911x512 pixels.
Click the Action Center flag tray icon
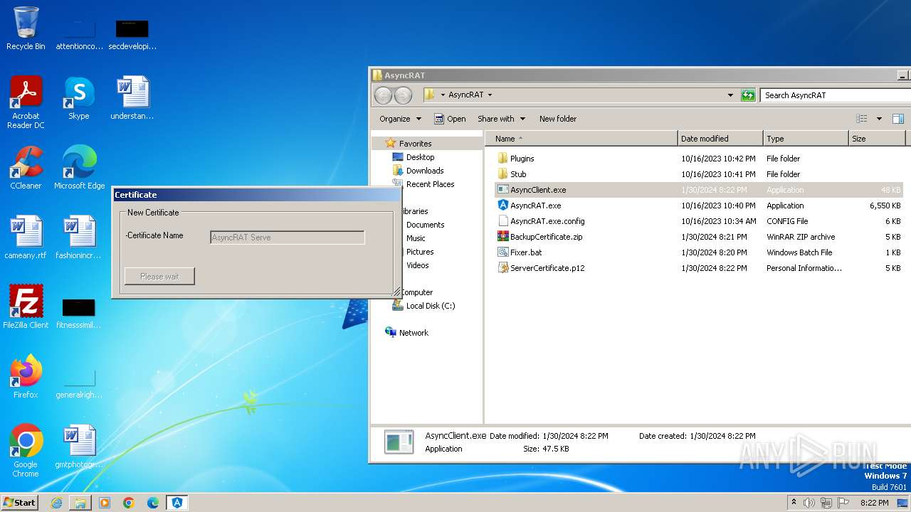(x=844, y=503)
